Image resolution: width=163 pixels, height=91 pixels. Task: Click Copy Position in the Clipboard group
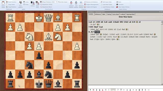click(x=11, y=7)
